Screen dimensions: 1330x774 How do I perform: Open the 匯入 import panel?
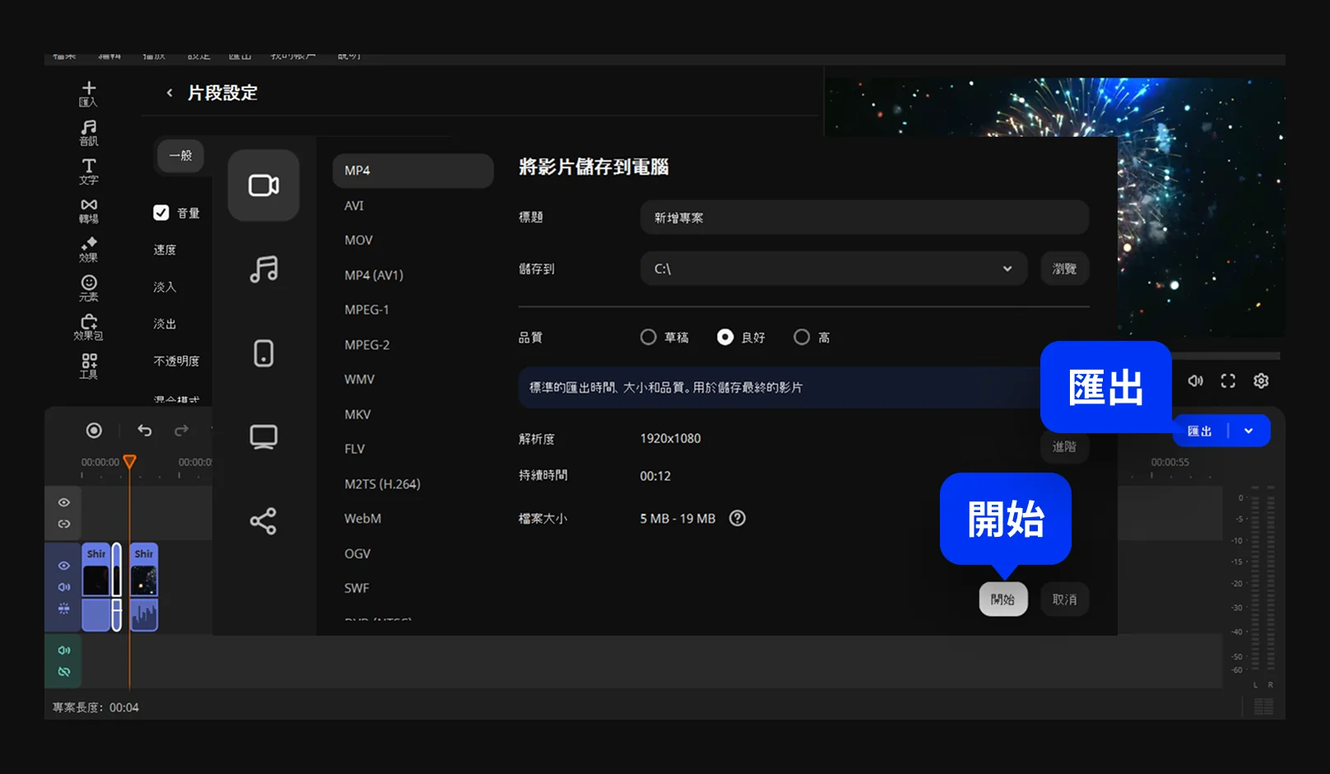point(89,94)
